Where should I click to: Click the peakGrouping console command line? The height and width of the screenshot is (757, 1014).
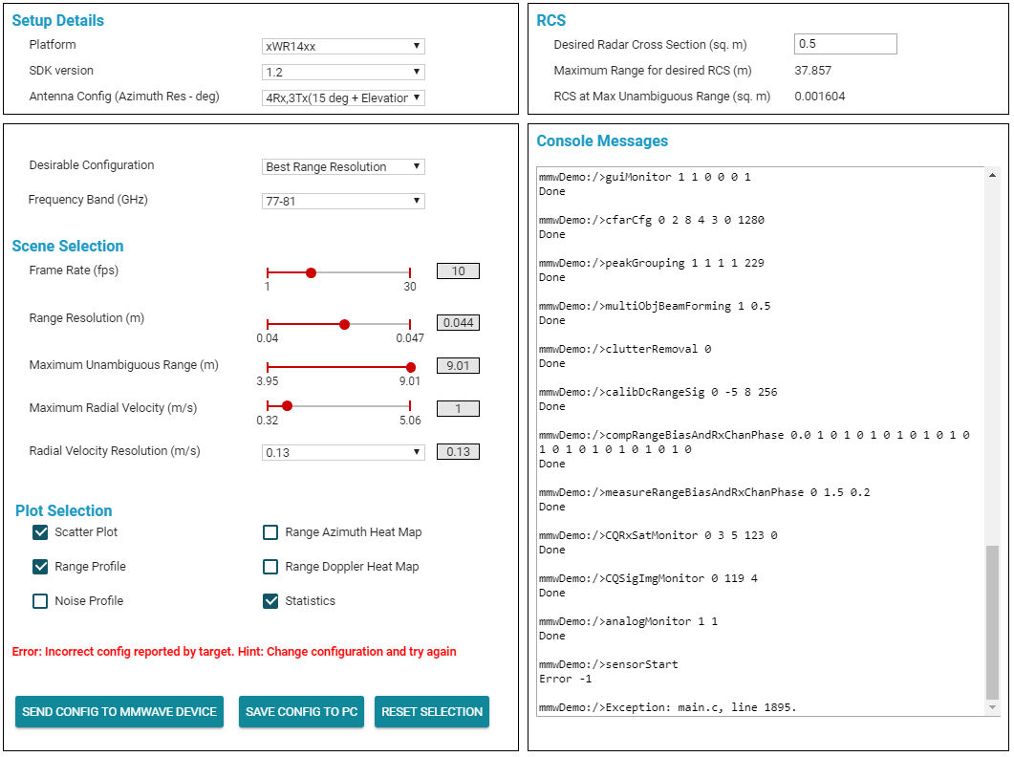click(x=651, y=263)
